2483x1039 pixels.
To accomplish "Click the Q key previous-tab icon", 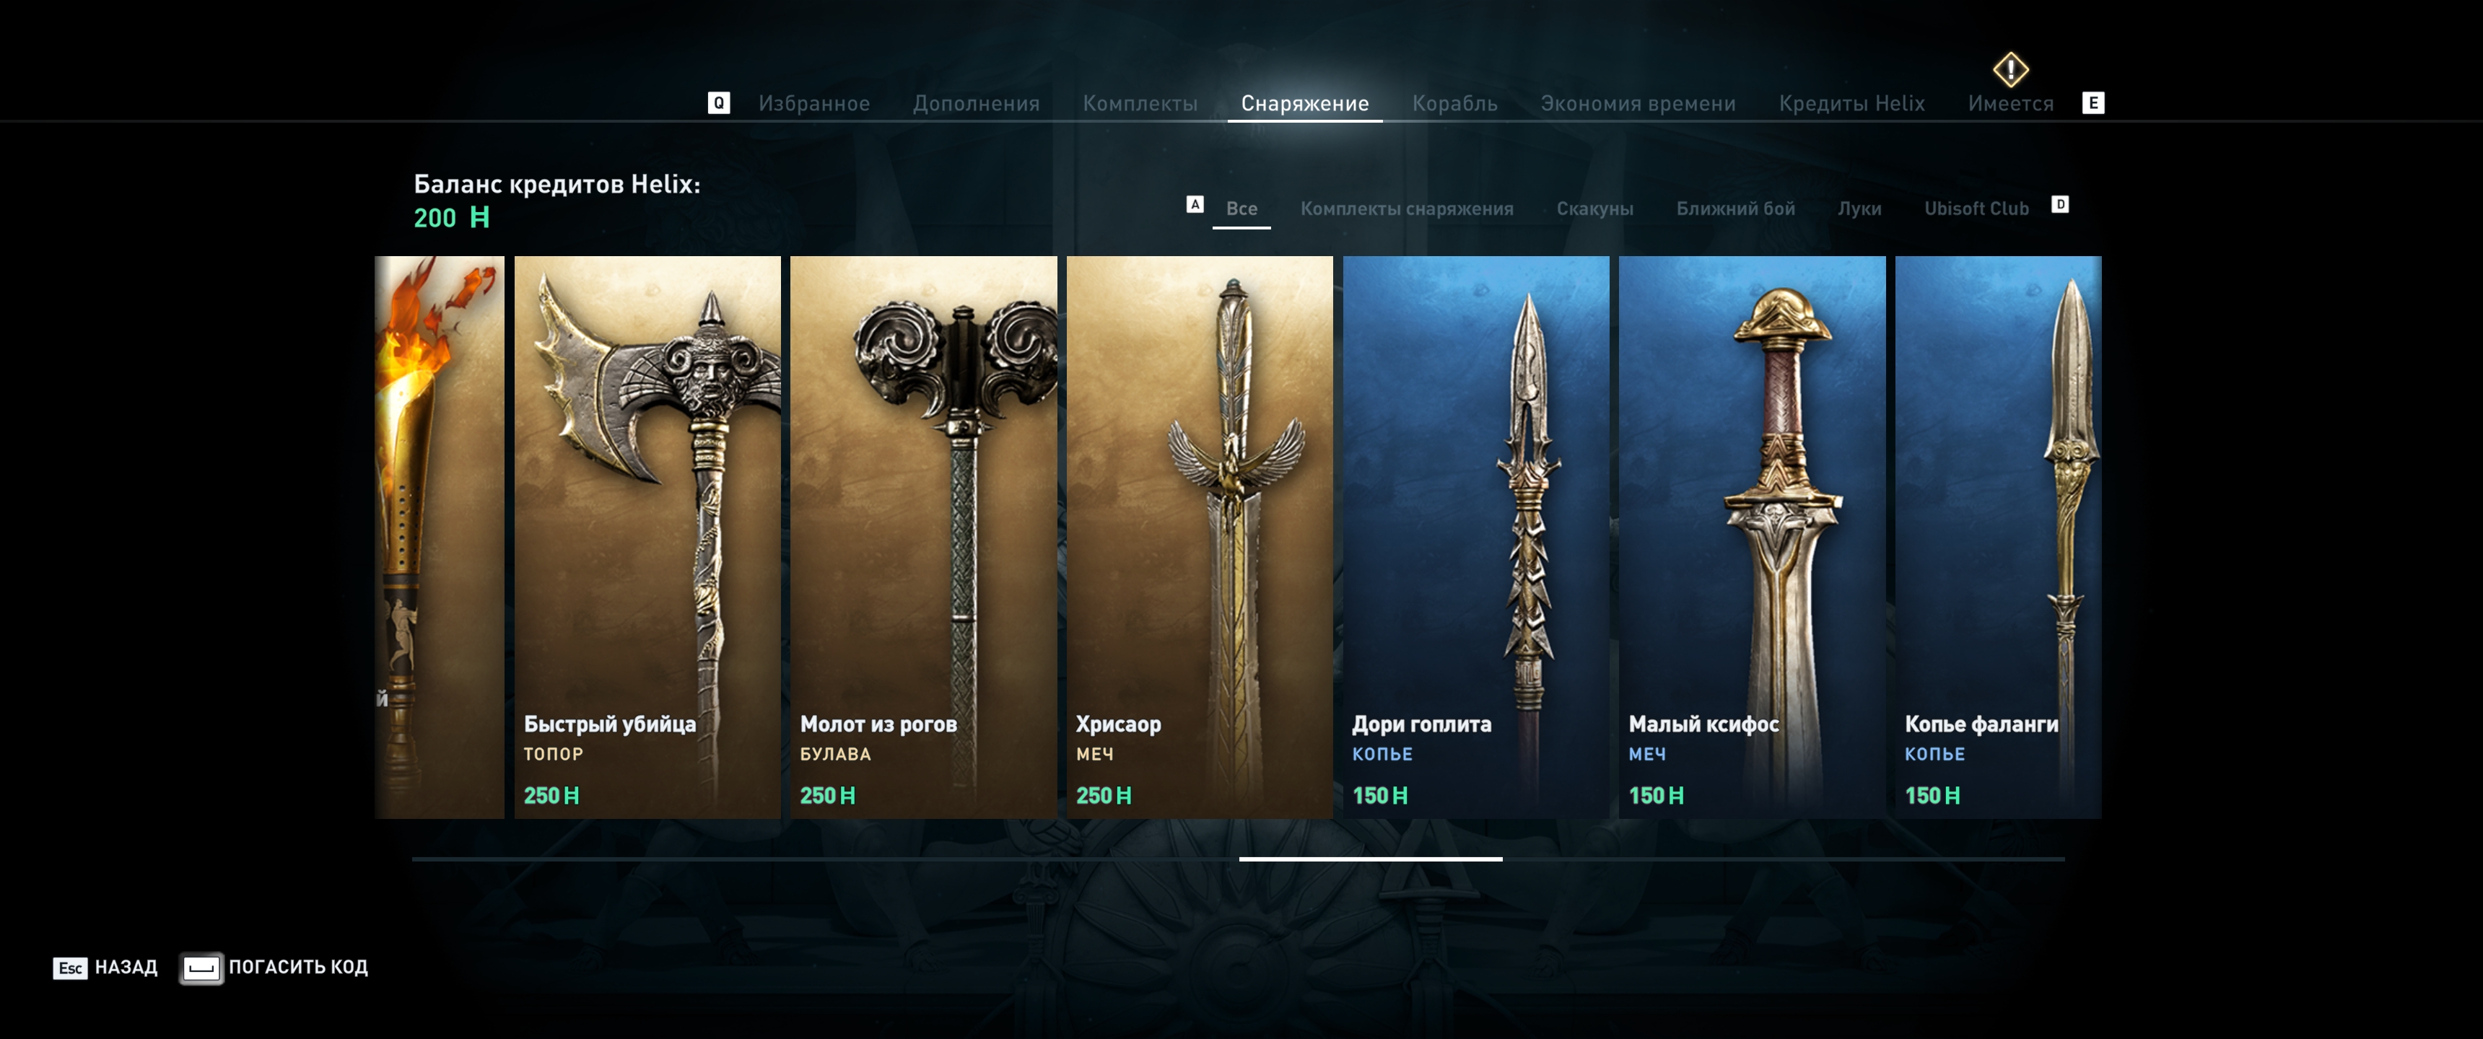I will pyautogui.click(x=718, y=103).
